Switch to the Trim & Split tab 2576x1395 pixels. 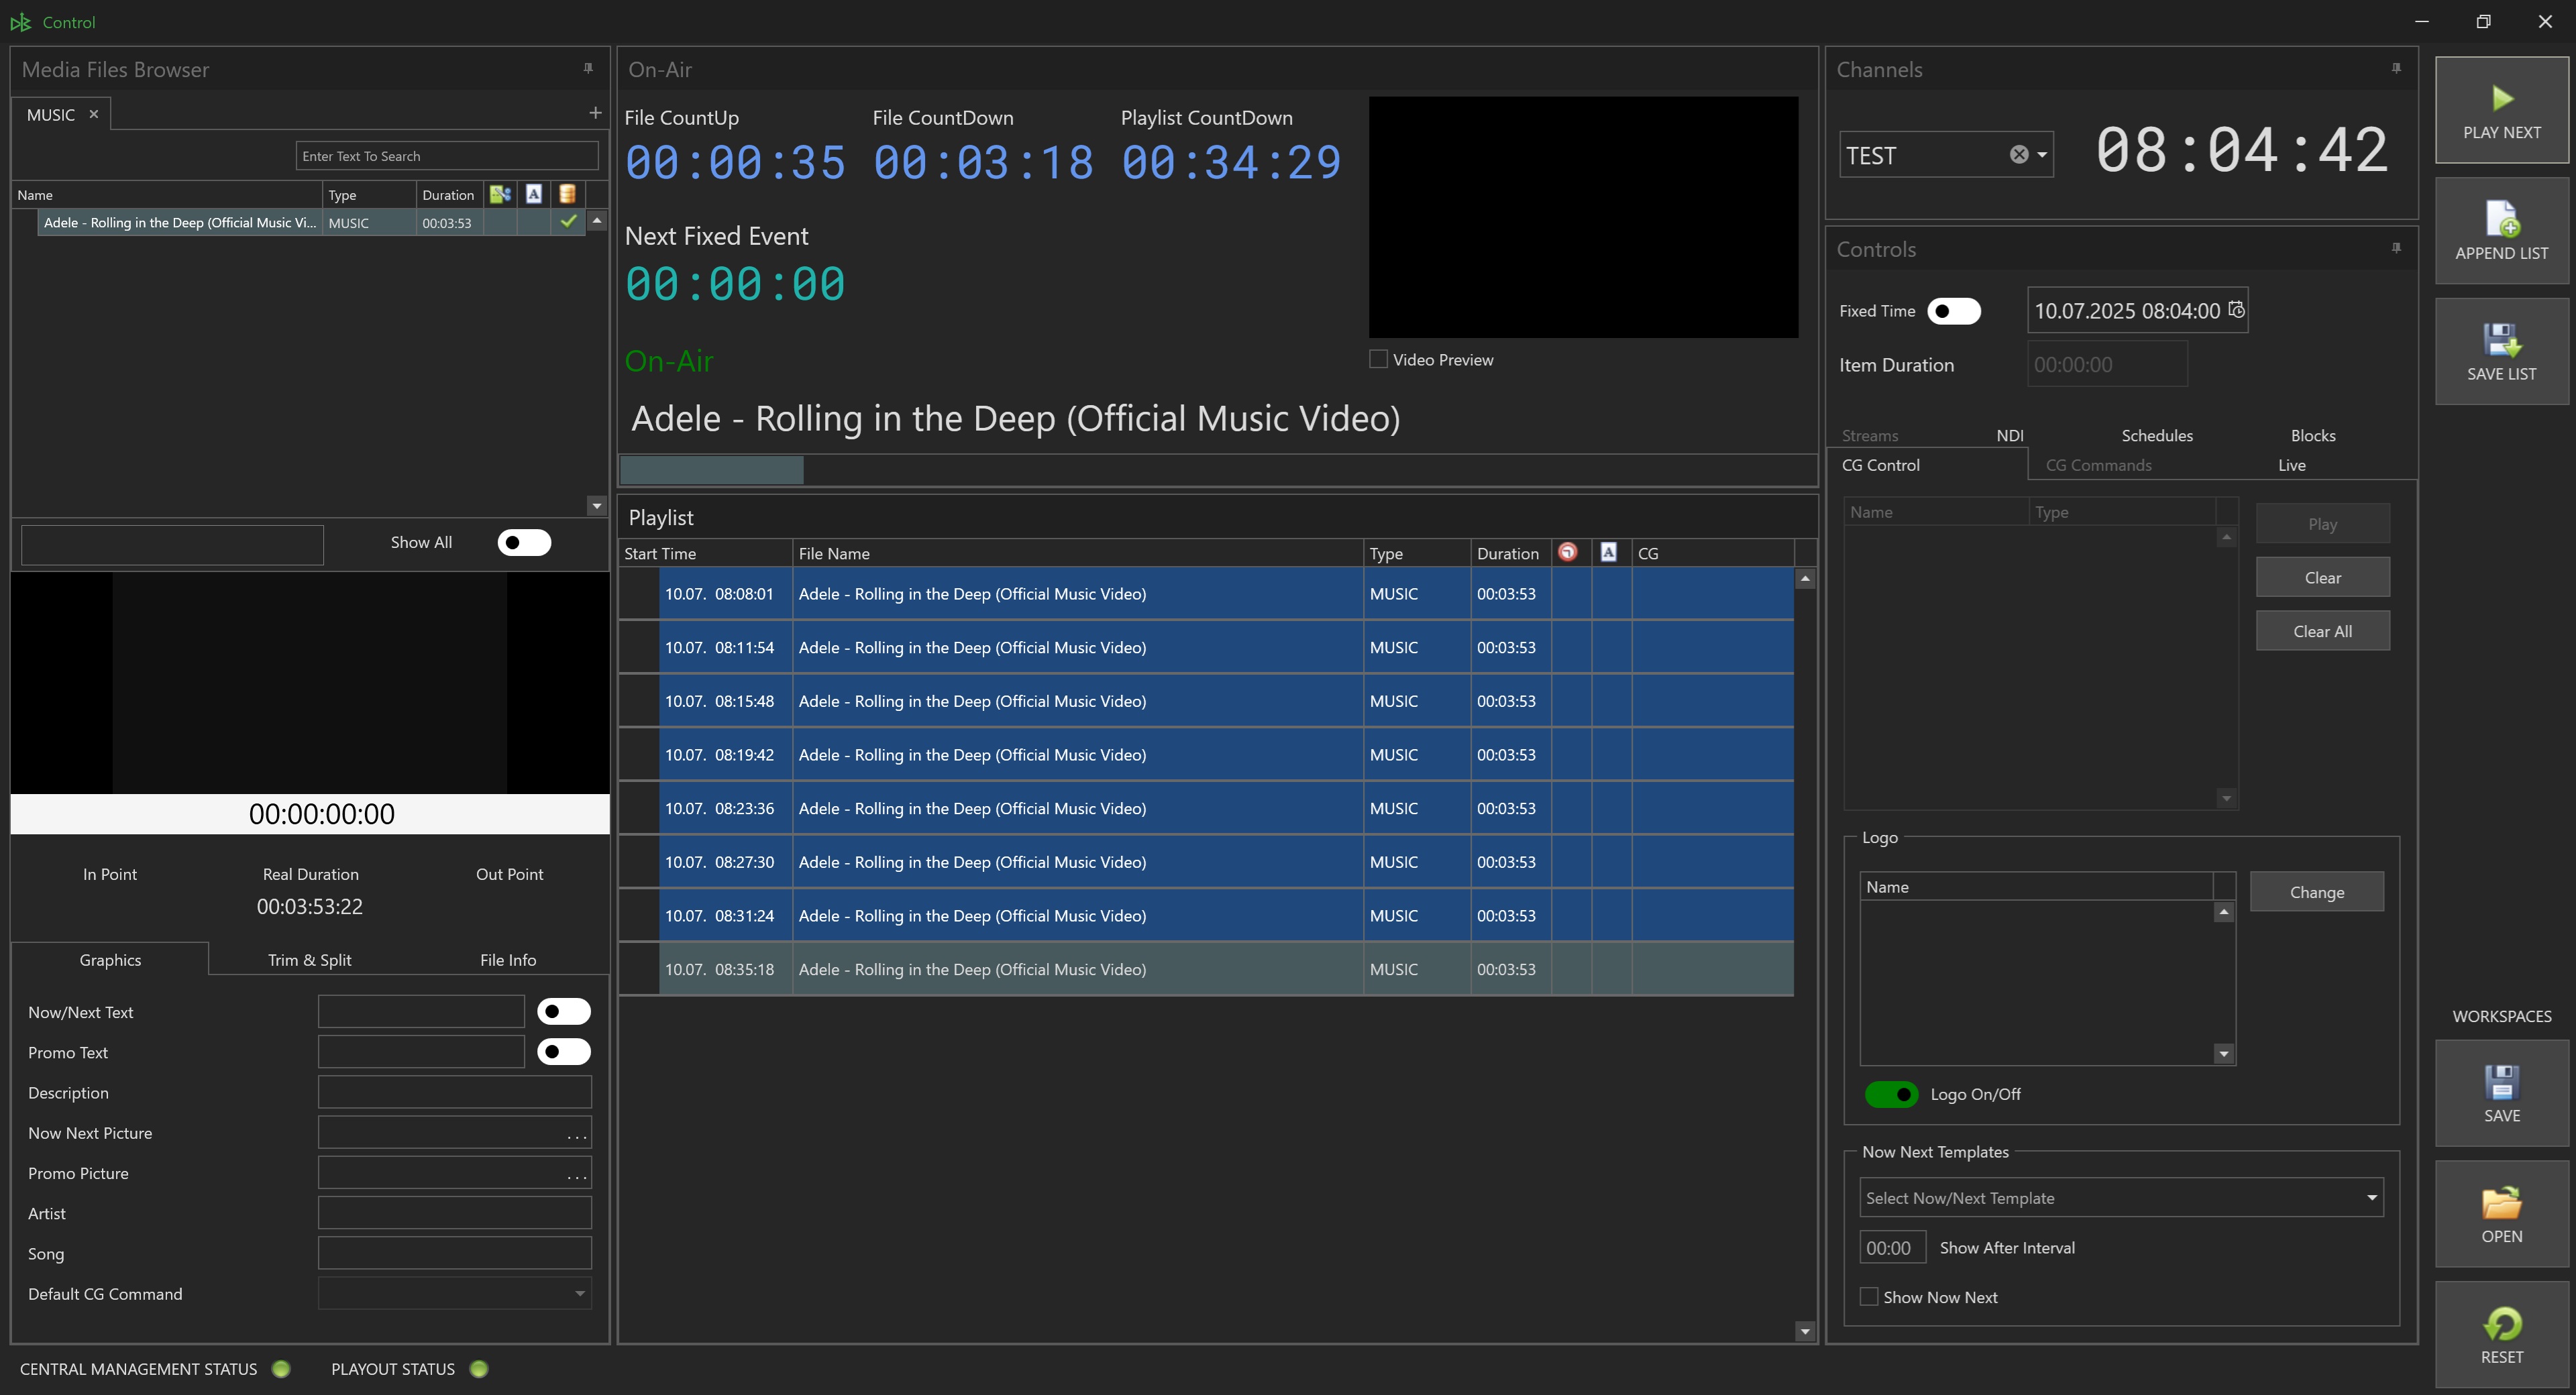tap(309, 960)
